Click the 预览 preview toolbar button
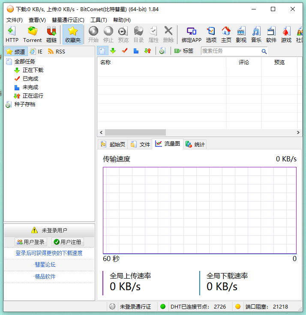This screenshot has width=306, height=315. click(x=123, y=34)
